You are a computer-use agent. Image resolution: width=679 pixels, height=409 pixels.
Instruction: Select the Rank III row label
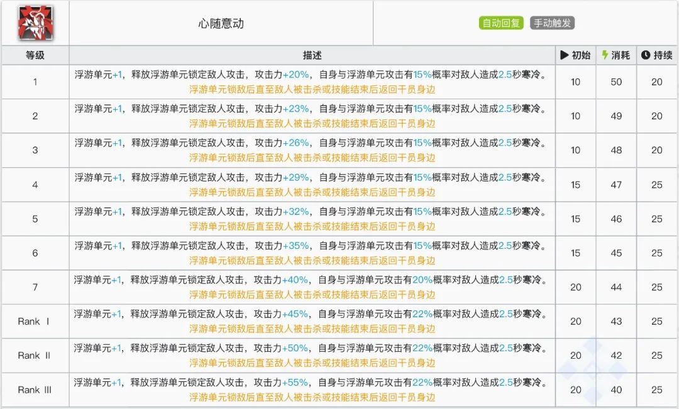click(x=35, y=390)
